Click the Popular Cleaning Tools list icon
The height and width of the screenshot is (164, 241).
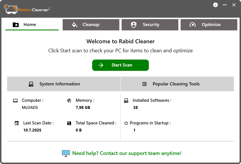click(x=145, y=84)
